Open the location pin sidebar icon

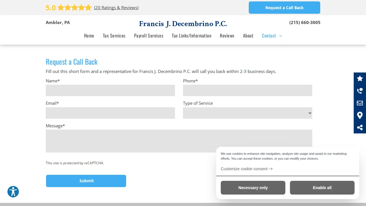pyautogui.click(x=360, y=115)
